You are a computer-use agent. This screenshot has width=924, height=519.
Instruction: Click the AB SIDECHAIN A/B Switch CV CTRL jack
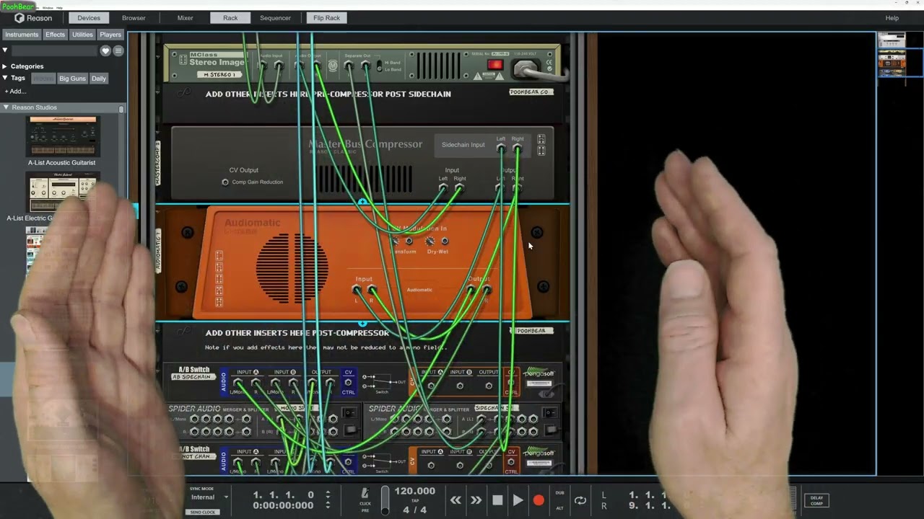coord(348,383)
